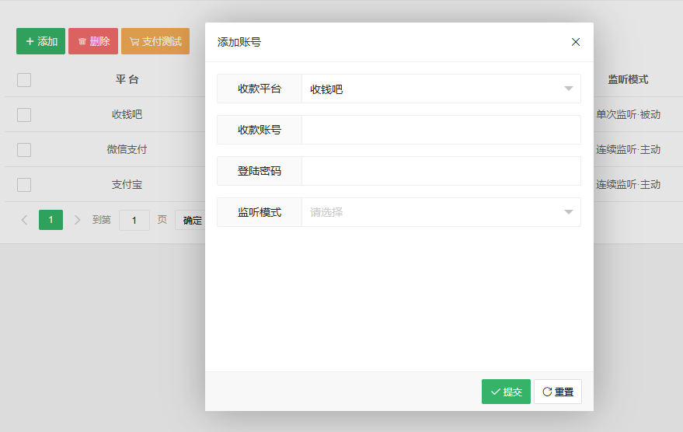
Task: Click the page number jump input box
Action: [x=134, y=220]
